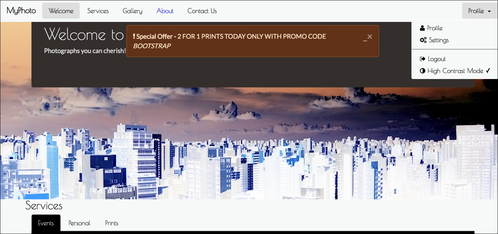
Task: Open the Welcome nav item
Action: coord(61,11)
